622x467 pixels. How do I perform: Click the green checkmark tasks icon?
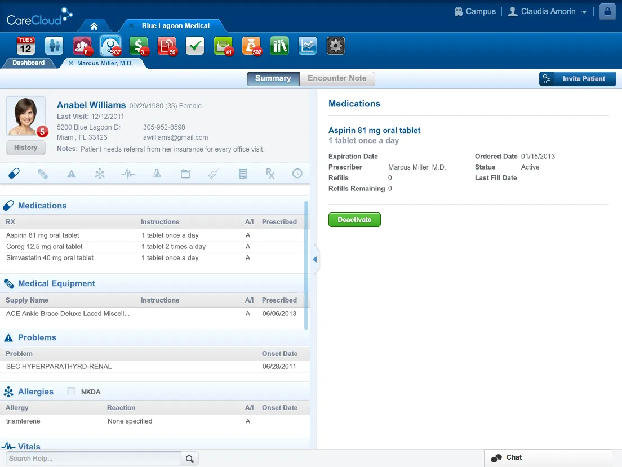point(194,46)
